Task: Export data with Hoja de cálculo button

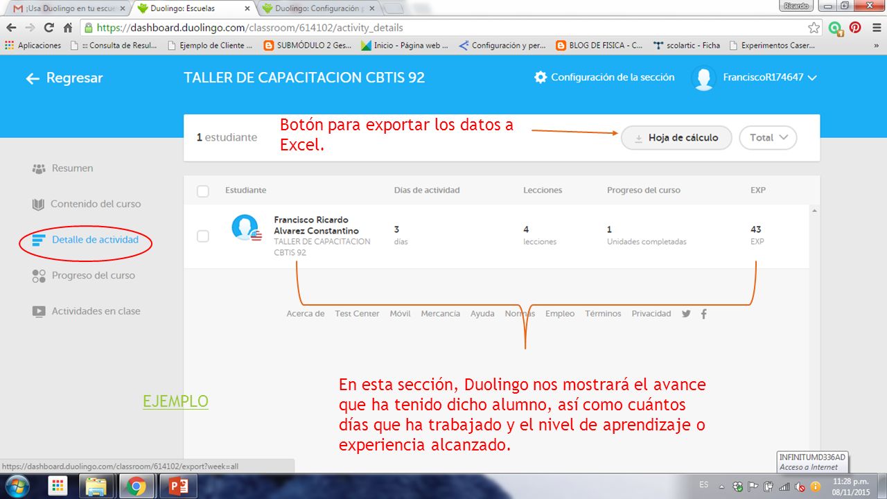Action: click(676, 138)
